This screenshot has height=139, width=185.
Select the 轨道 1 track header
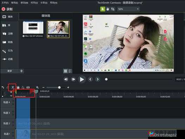tap(7, 134)
